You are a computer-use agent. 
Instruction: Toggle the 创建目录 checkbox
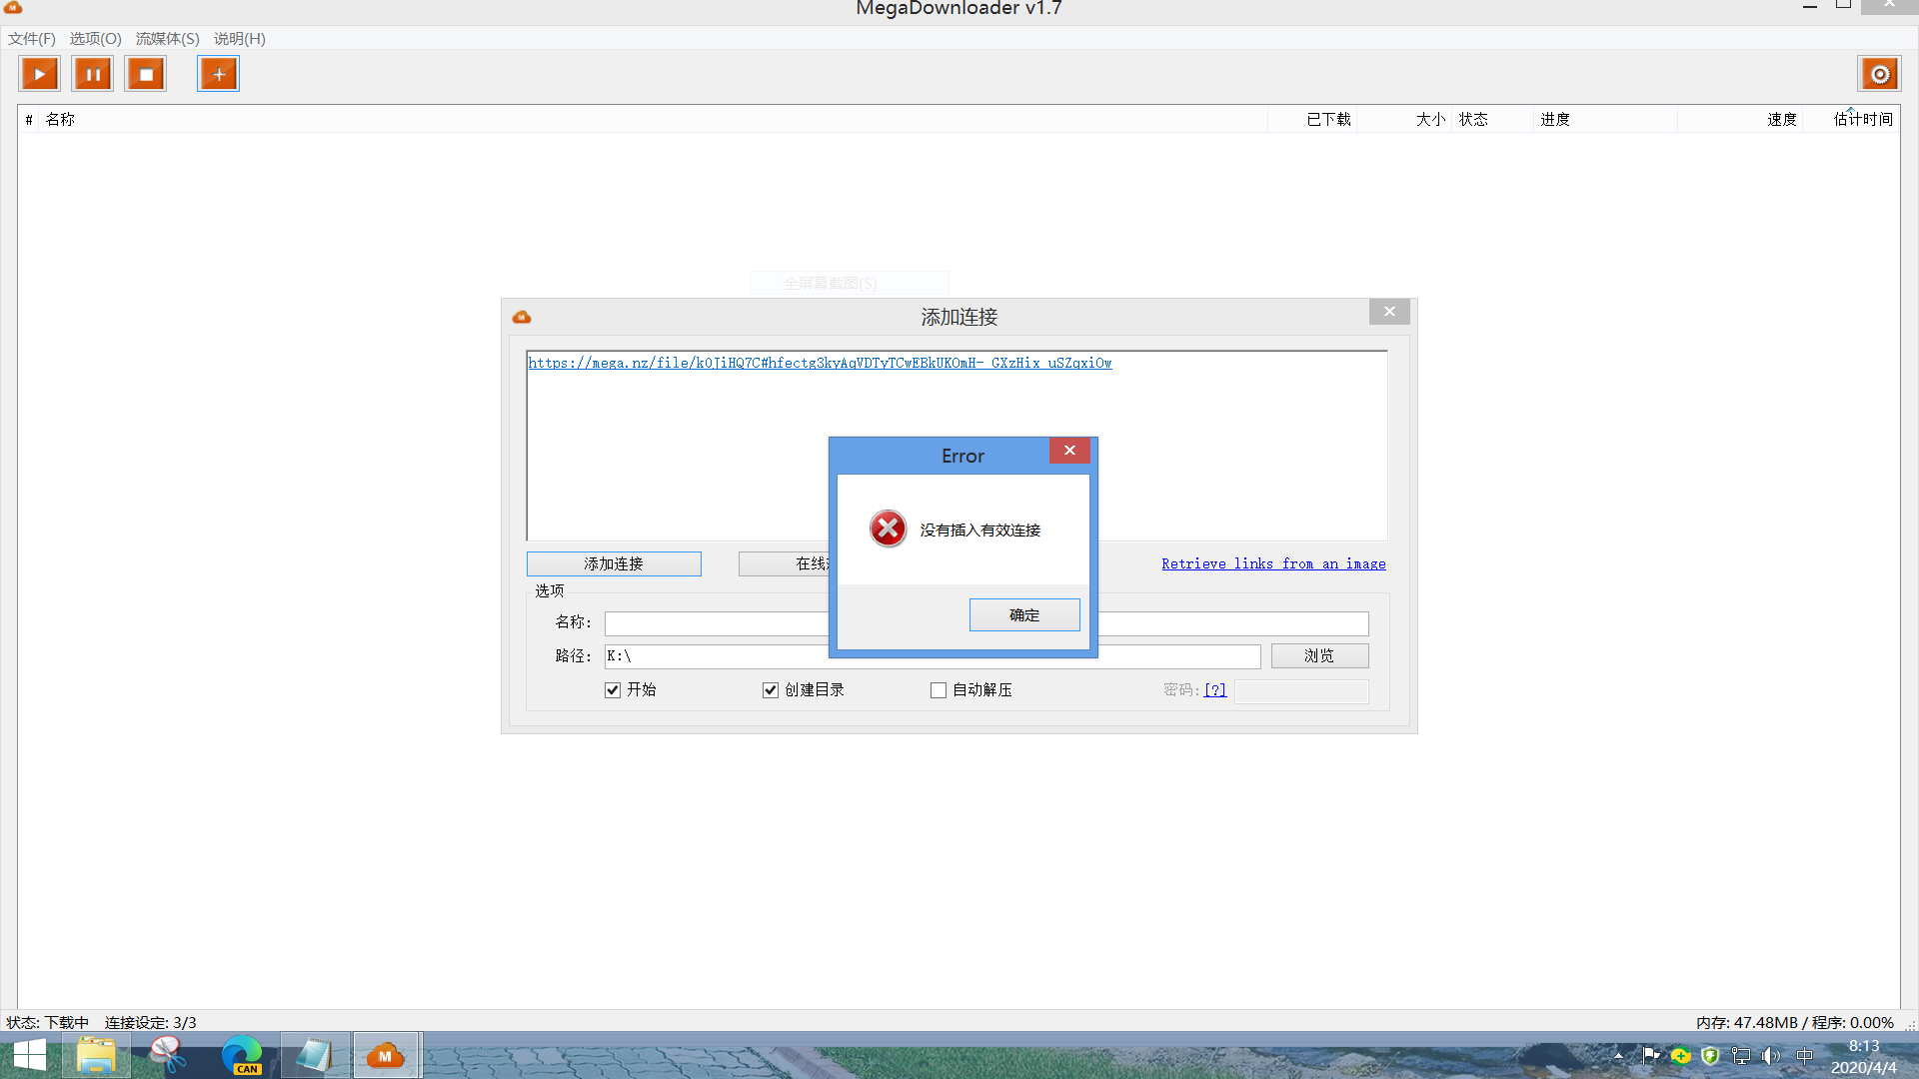[x=771, y=690]
